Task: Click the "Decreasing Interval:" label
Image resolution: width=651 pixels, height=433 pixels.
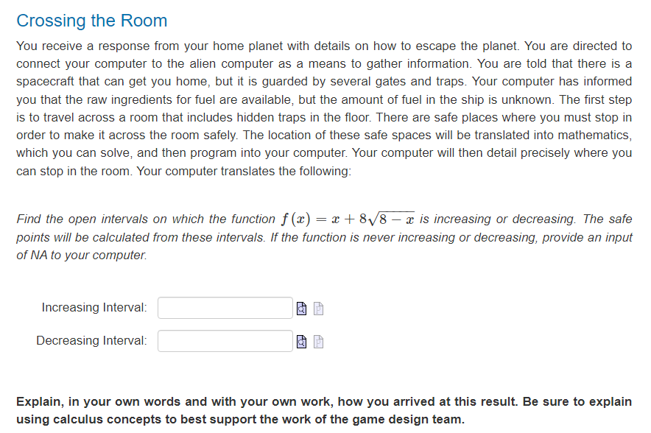Action: click(92, 340)
